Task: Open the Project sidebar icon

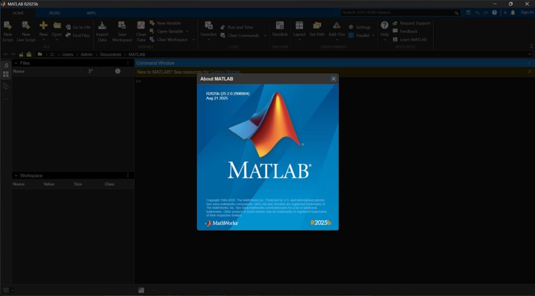Action: coord(6,87)
